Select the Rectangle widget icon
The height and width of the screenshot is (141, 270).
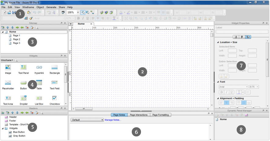[x=55, y=67]
